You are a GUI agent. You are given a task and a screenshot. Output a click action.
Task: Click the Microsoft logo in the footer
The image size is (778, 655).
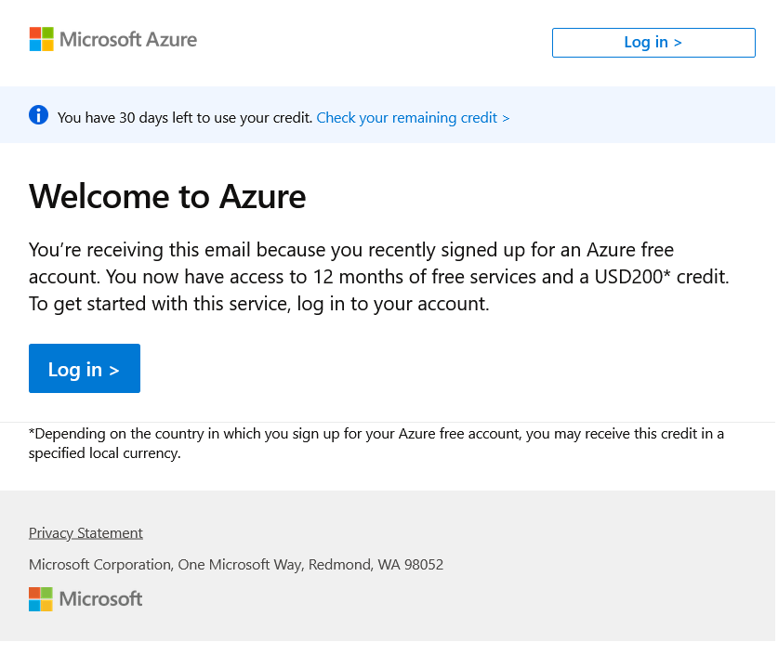(86, 599)
